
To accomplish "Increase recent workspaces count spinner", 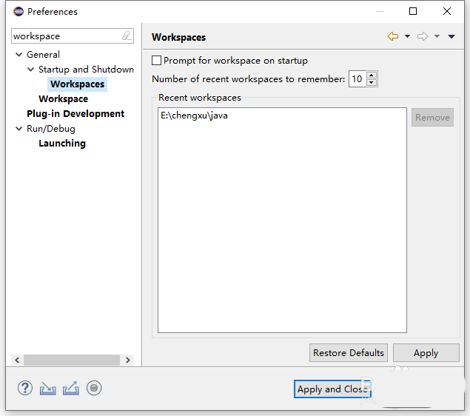I will tap(372, 76).
